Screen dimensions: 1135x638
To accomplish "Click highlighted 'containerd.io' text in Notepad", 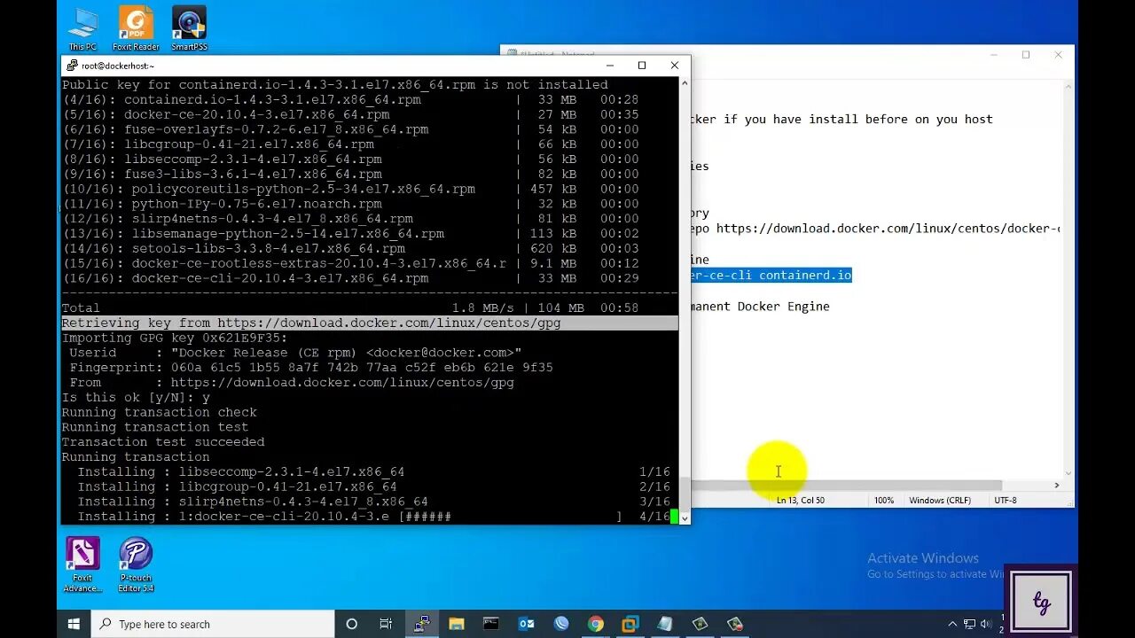I will pos(805,276).
